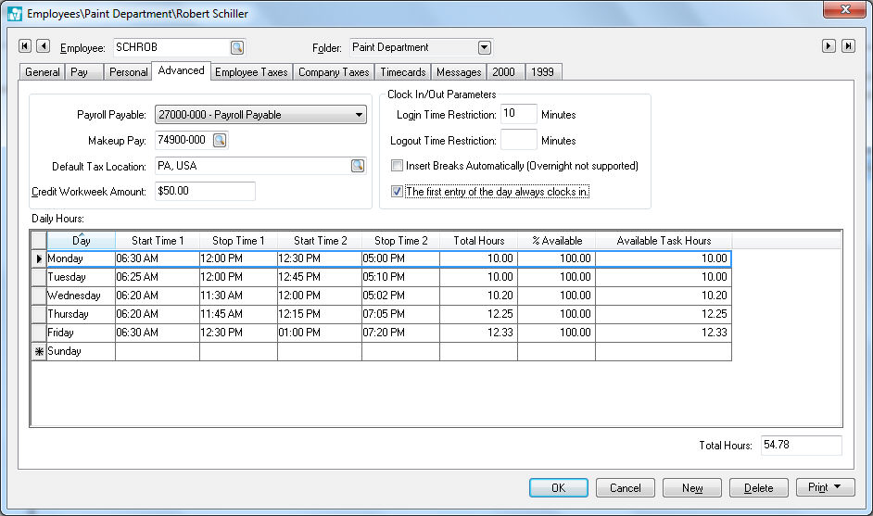This screenshot has height=516, width=873.
Task: Click the first record navigation arrow
Action: [25, 46]
